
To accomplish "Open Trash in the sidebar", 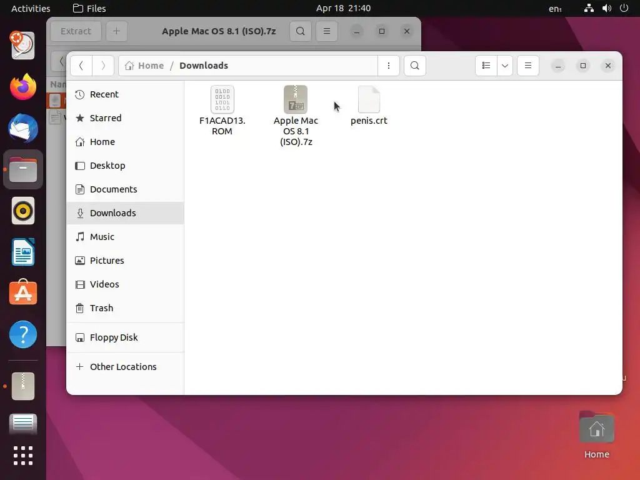I will click(x=125, y=308).
